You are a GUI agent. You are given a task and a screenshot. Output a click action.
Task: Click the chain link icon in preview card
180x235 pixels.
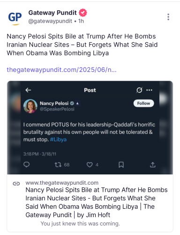(x=16, y=184)
